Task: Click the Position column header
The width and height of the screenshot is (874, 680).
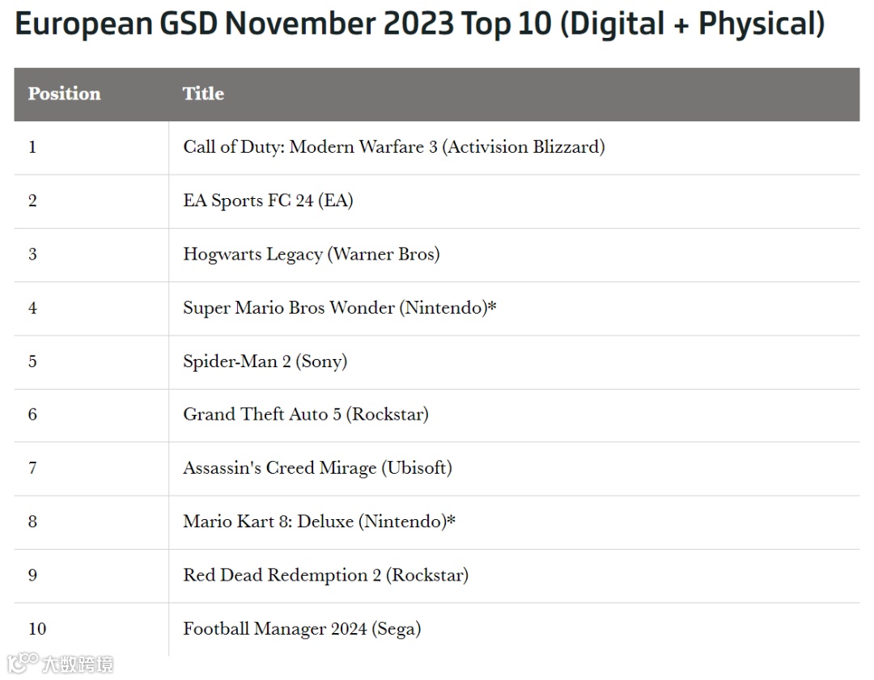Action: [64, 94]
